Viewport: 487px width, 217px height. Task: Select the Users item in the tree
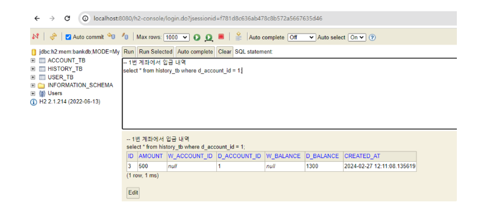[55, 93]
